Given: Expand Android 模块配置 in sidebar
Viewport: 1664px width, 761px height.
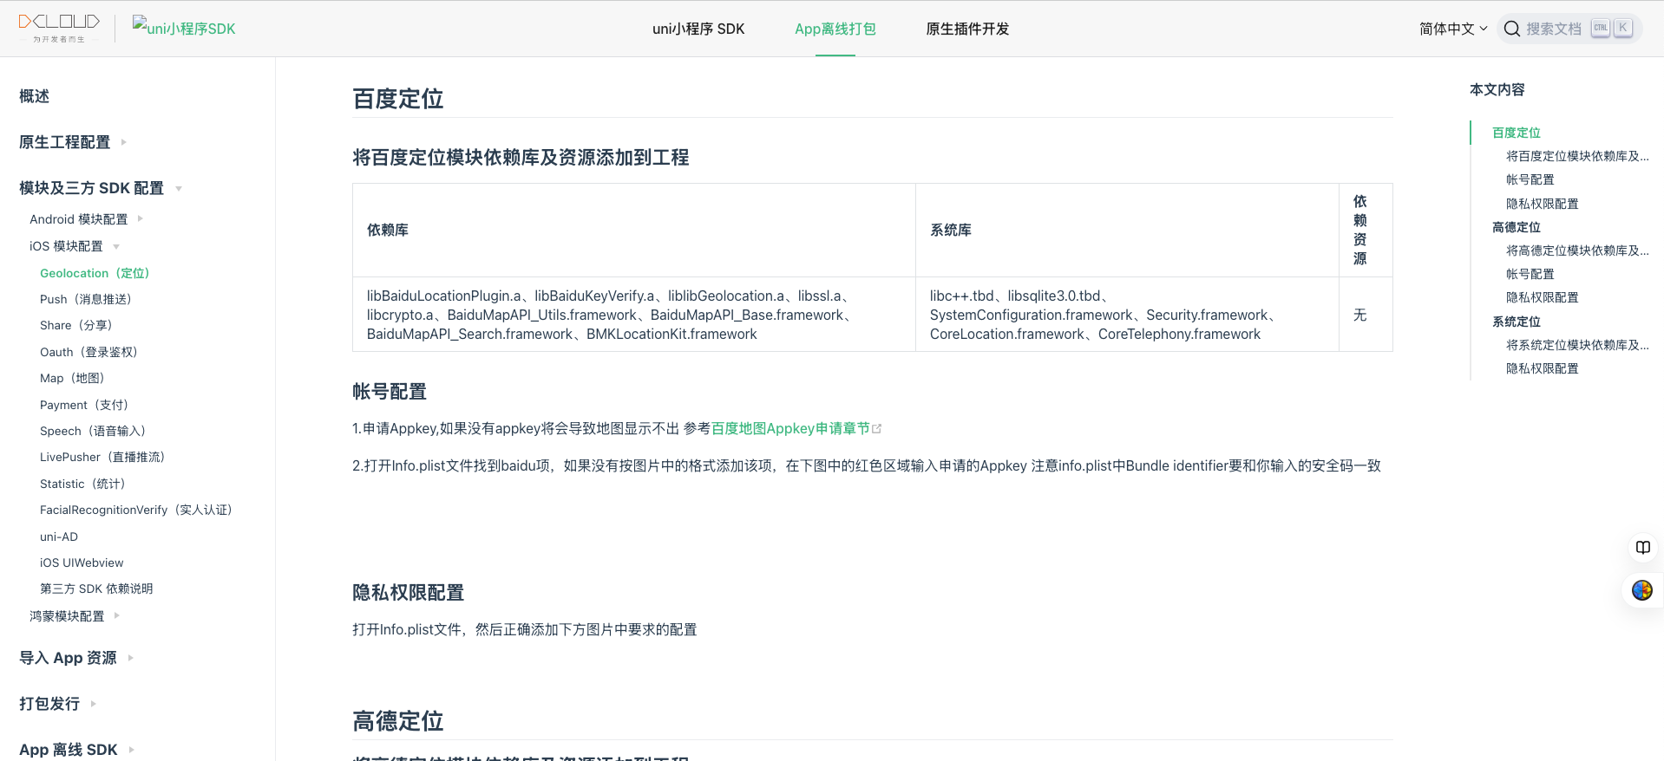Looking at the screenshot, I should [140, 219].
